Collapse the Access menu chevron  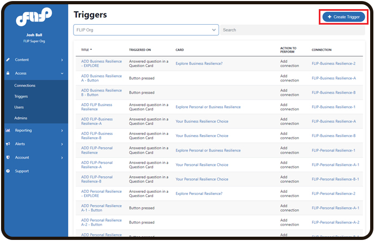tap(62, 73)
